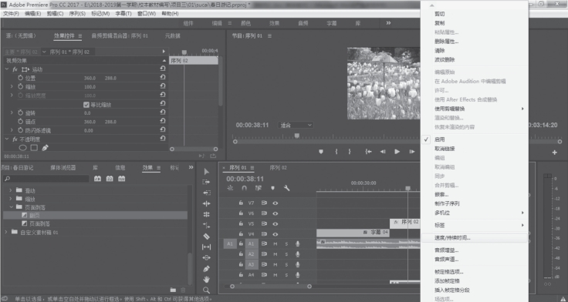Hide the V5 track output eye
The height and width of the screenshot is (302, 568).
(276, 223)
